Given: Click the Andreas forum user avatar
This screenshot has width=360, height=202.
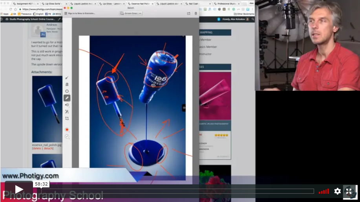Looking at the screenshot, I should coord(38,30).
